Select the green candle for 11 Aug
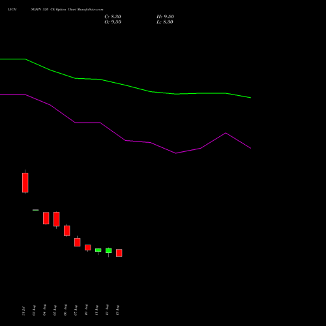Screen dimensions: 326x326 (x=98, y=250)
